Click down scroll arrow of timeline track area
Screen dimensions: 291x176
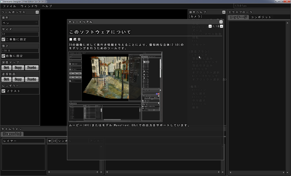[223, 172]
